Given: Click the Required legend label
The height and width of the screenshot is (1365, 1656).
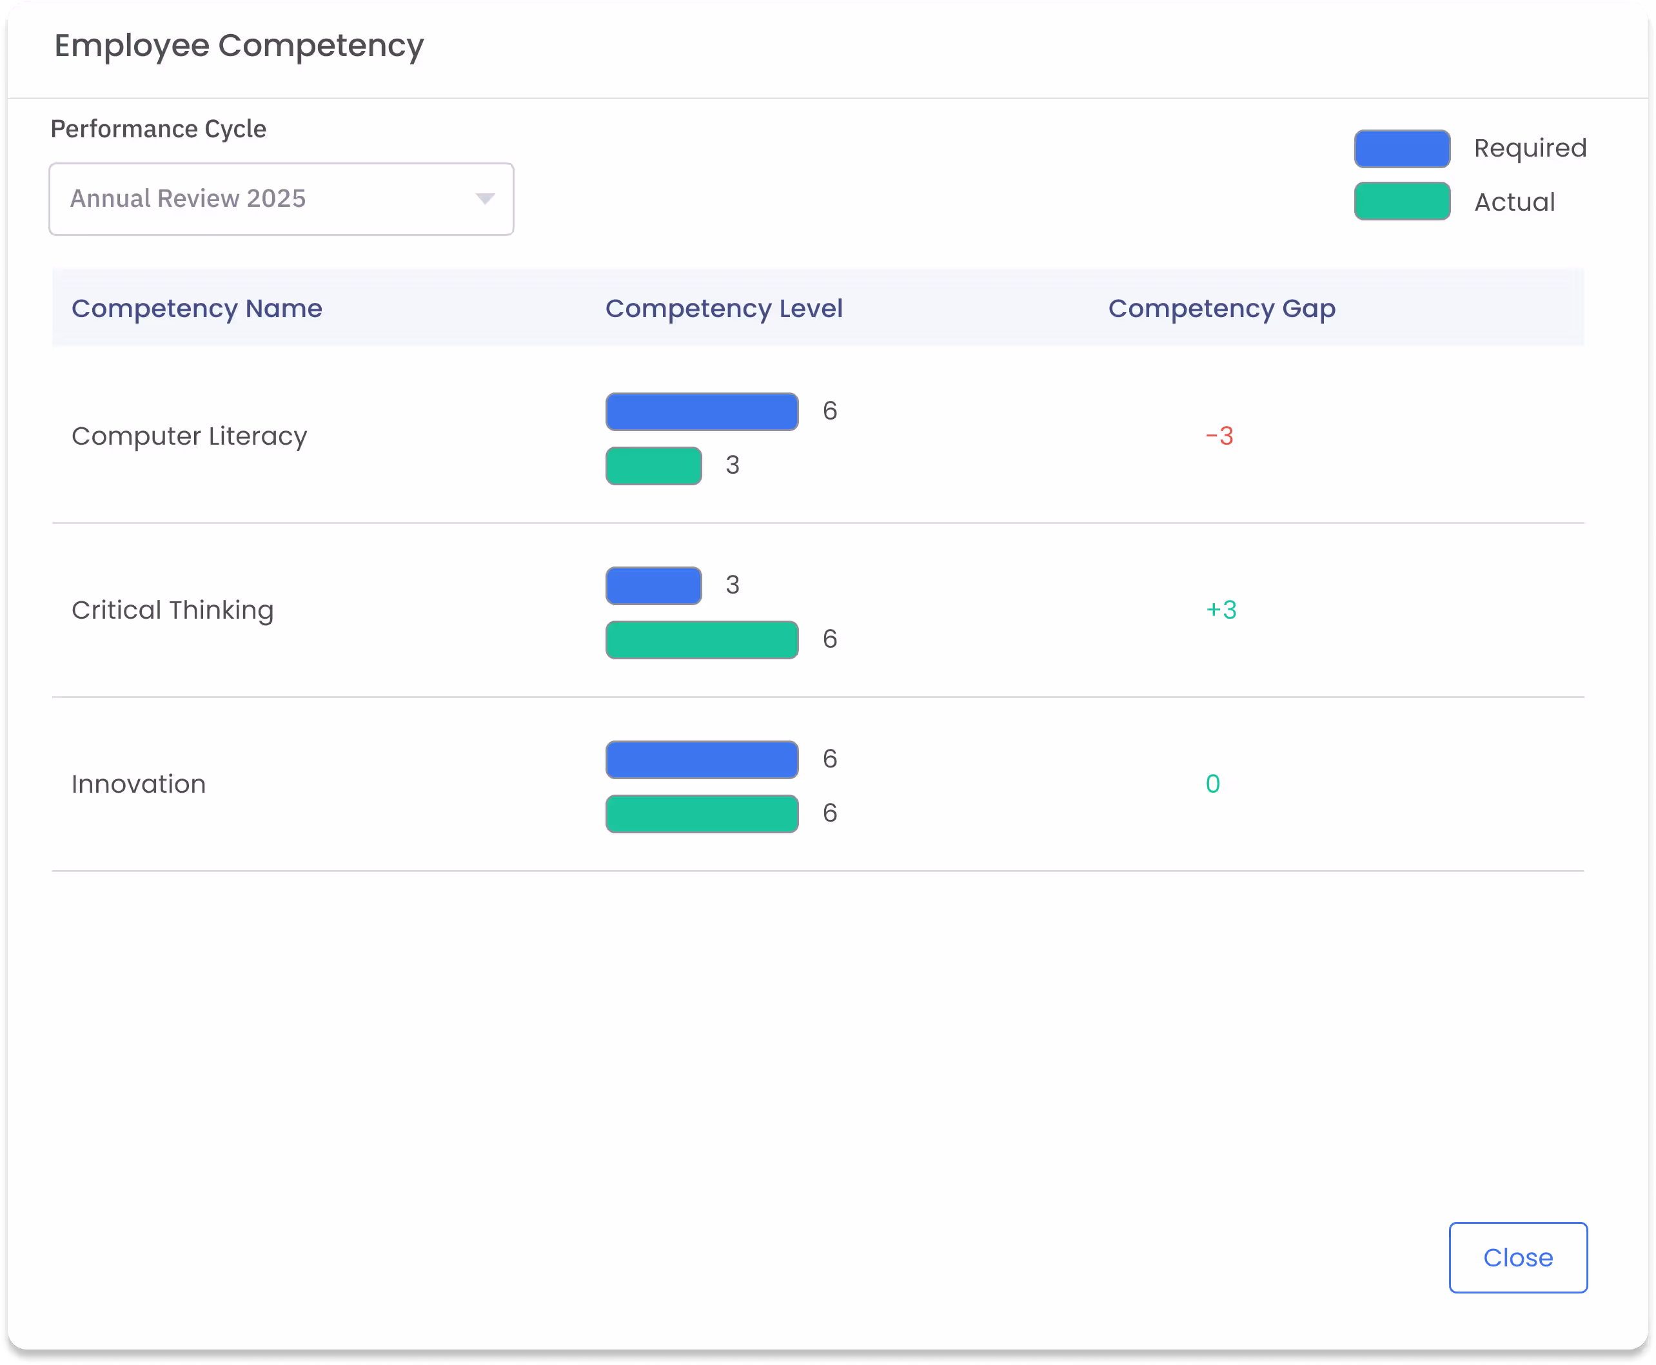Looking at the screenshot, I should pos(1530,149).
